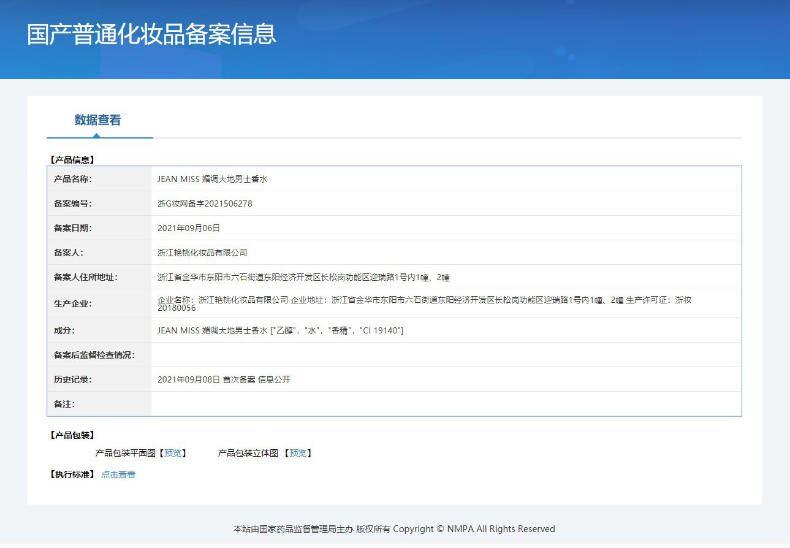Select the 数据查看 tab
The width and height of the screenshot is (790, 548).
[x=98, y=120]
